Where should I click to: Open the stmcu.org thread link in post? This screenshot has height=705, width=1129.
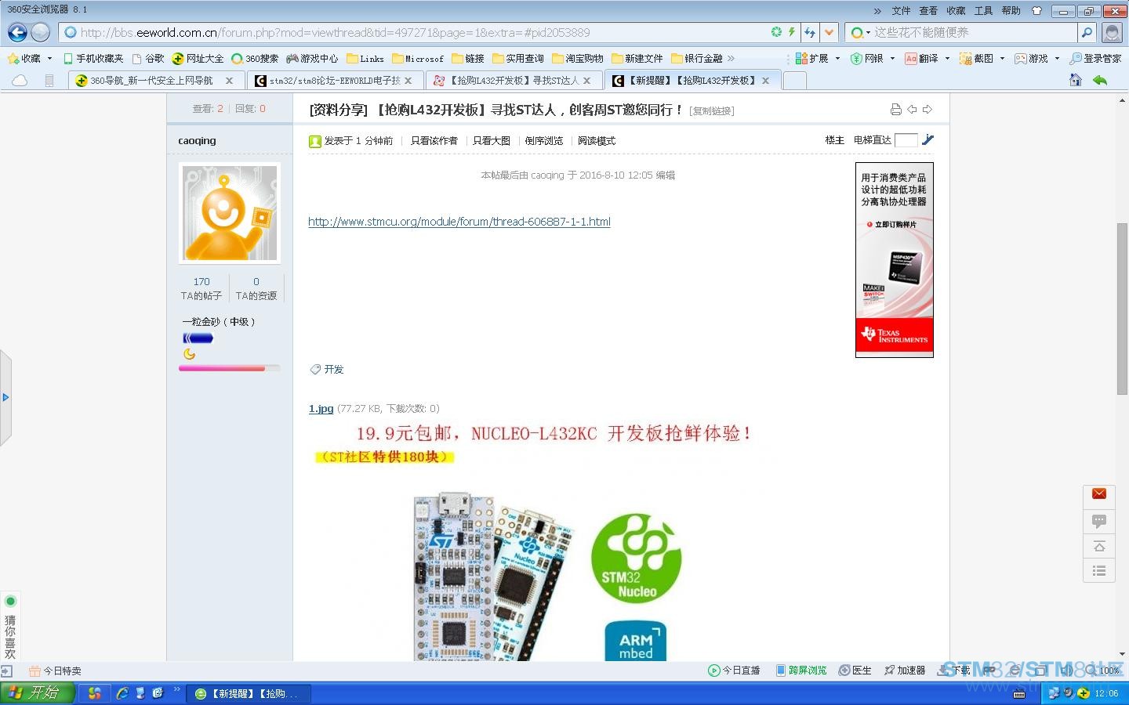point(459,222)
